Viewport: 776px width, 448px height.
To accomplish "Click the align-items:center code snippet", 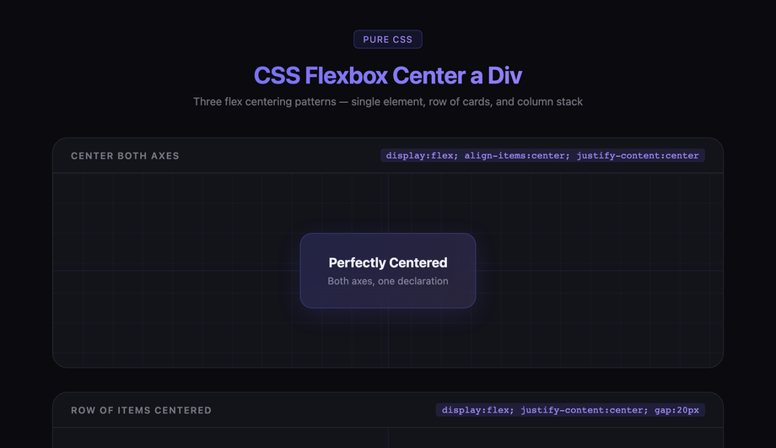I will (x=542, y=155).
